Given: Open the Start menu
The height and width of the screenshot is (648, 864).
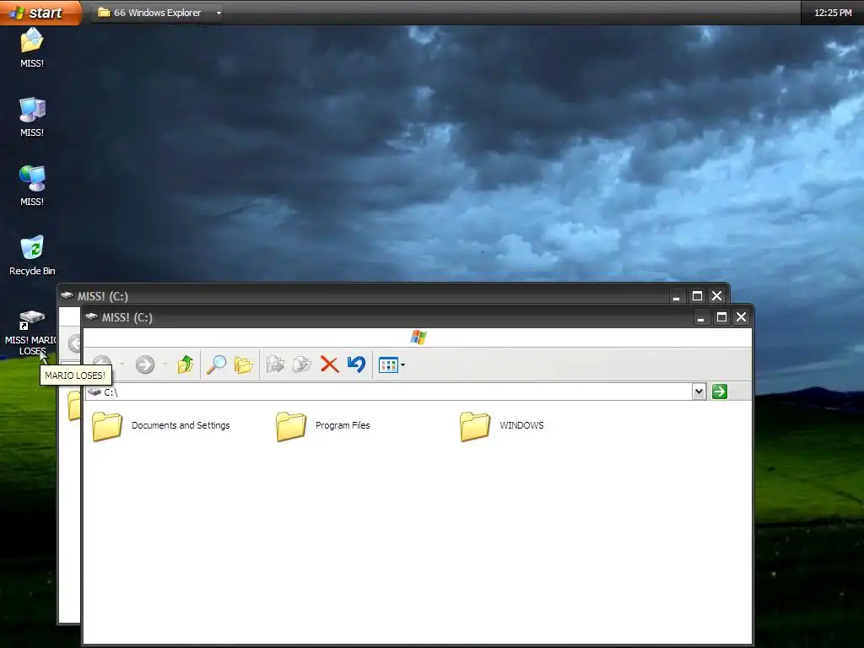Looking at the screenshot, I should (40, 12).
